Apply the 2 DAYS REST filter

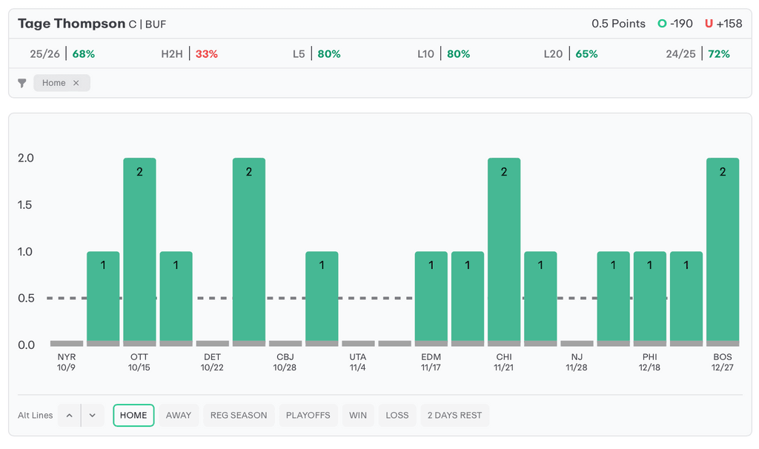[454, 416]
